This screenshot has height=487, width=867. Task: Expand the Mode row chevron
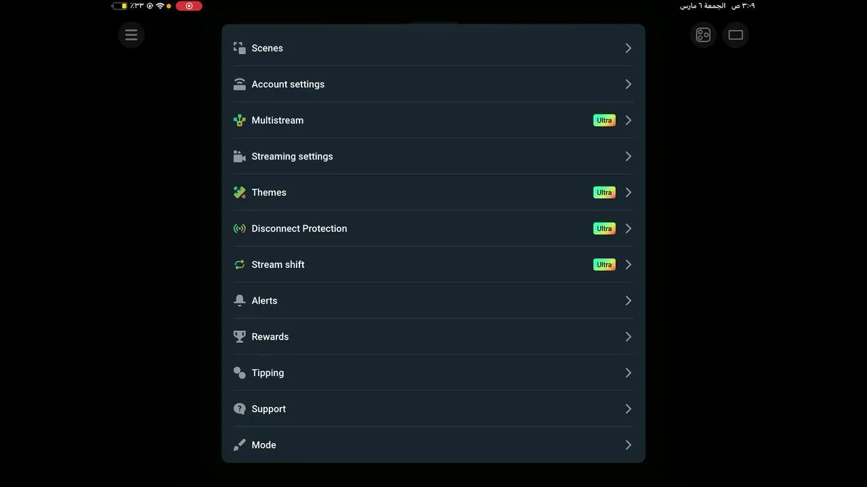[628, 445]
